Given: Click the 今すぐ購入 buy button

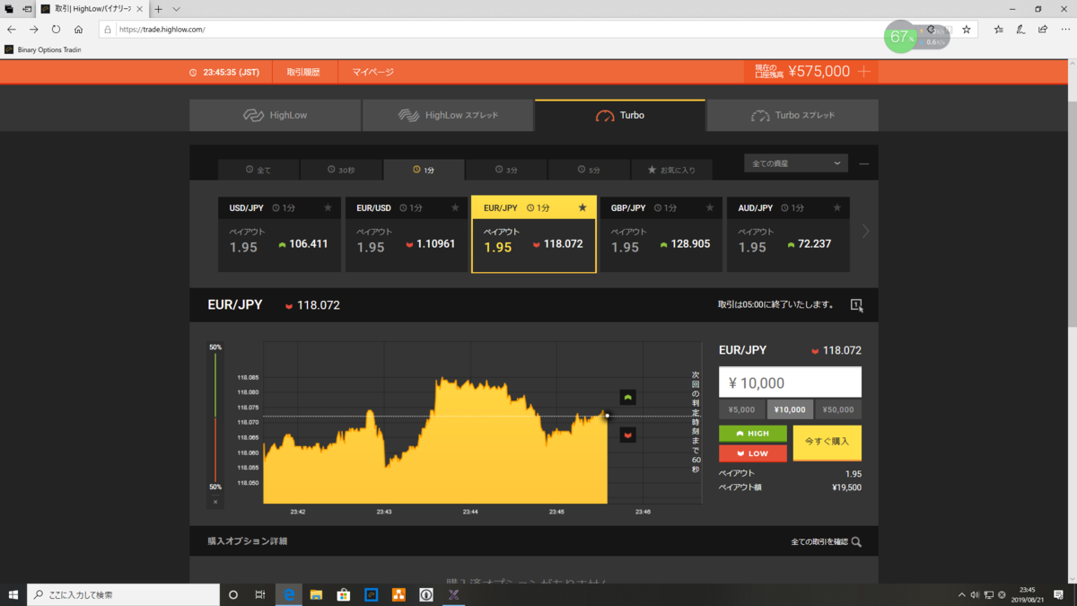Looking at the screenshot, I should point(827,443).
